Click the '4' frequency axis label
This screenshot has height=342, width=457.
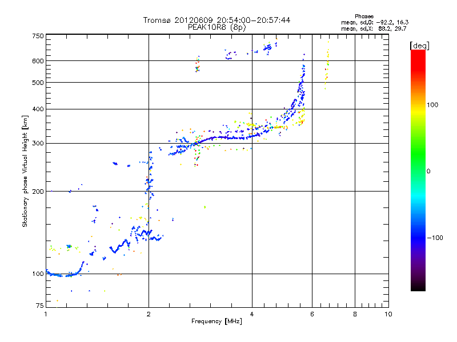[252, 314]
